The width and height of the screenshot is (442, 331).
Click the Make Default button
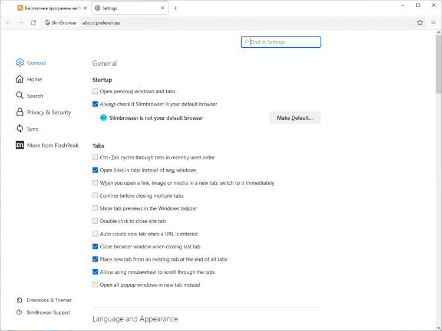coord(295,118)
